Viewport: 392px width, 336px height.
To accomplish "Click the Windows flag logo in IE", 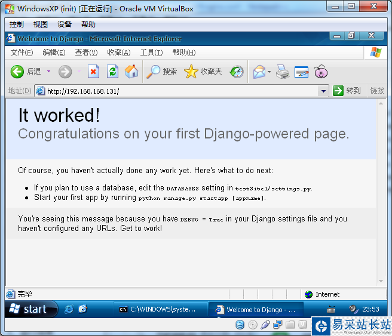I will click(376, 53).
